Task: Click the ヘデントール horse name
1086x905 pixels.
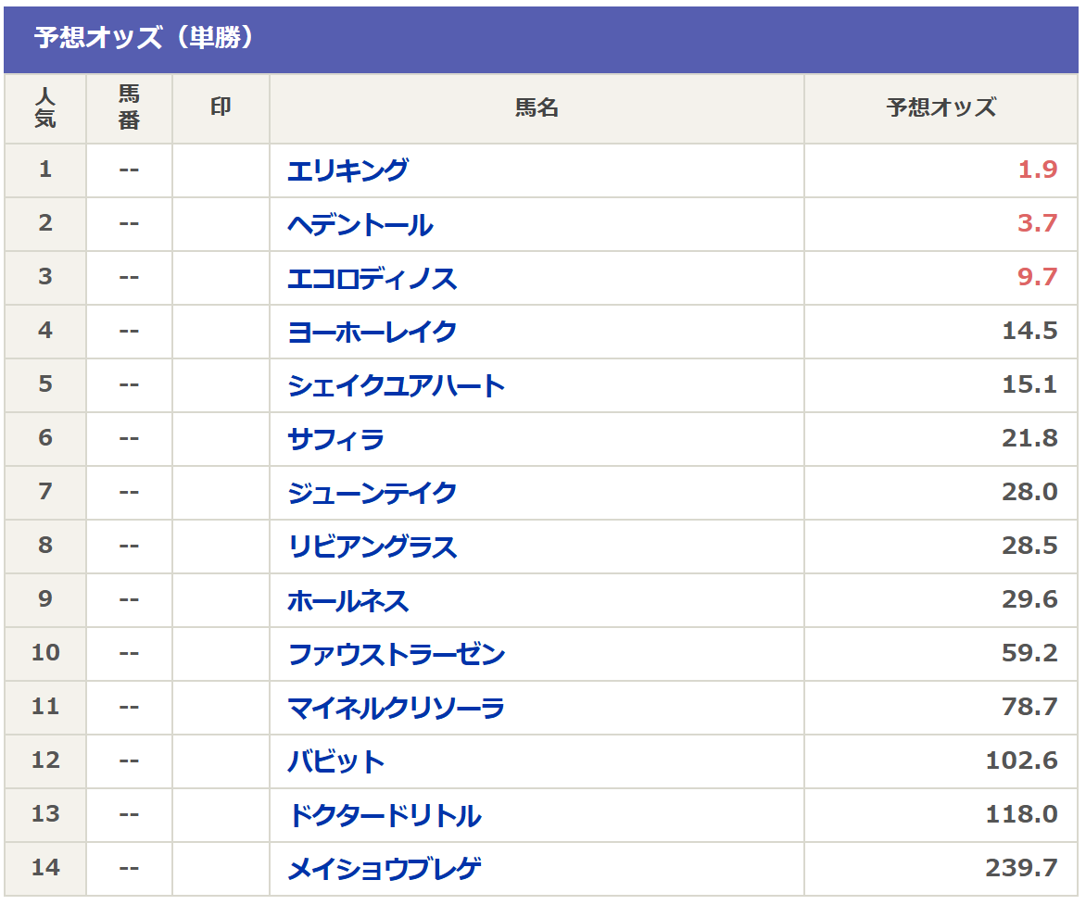Action: tap(360, 224)
